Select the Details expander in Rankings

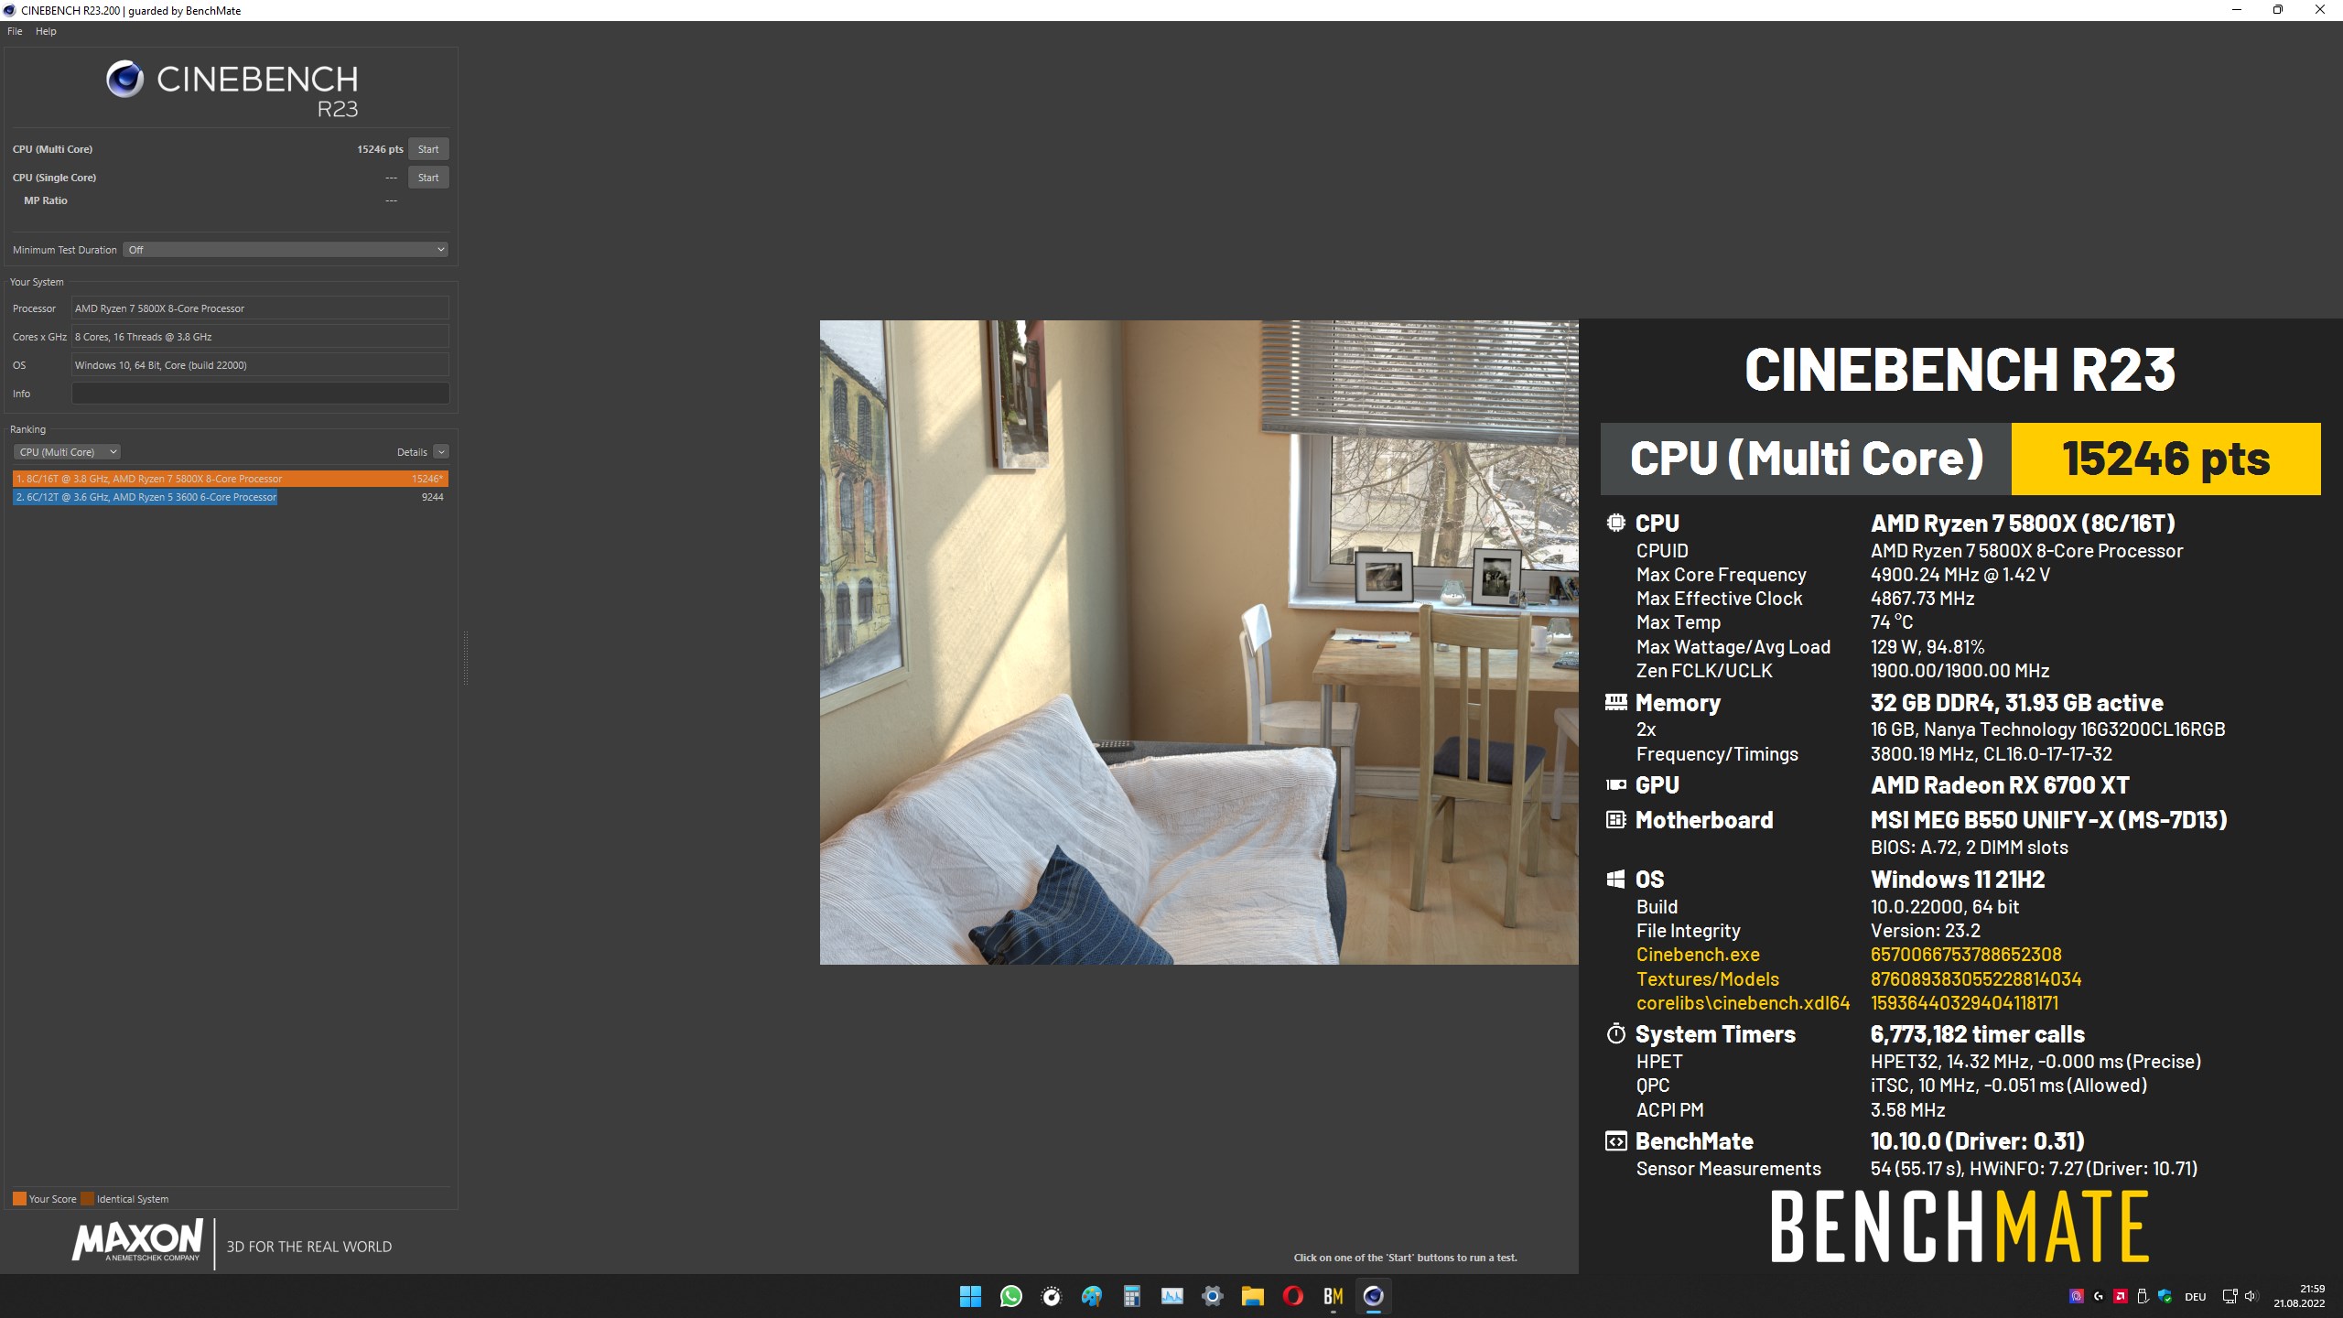[x=443, y=450]
